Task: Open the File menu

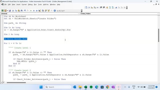Action: coord(5,4)
